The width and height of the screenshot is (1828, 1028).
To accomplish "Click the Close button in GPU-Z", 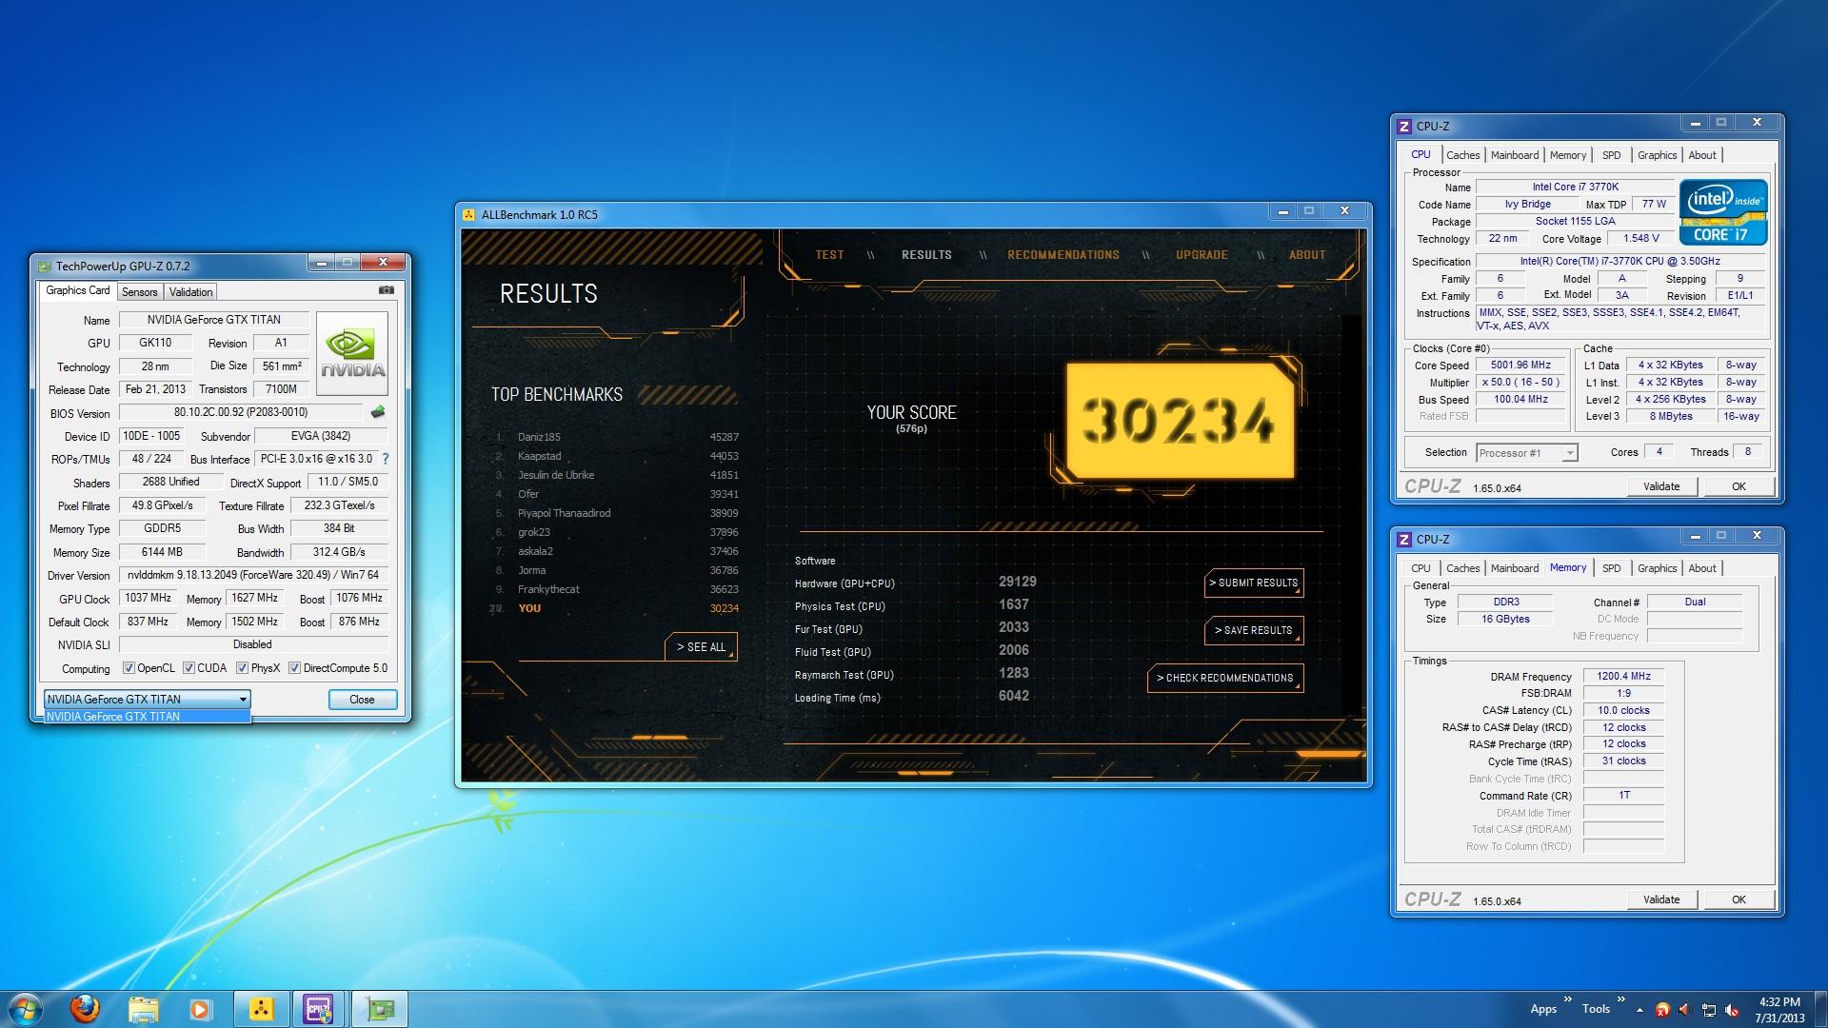I will pyautogui.click(x=362, y=700).
